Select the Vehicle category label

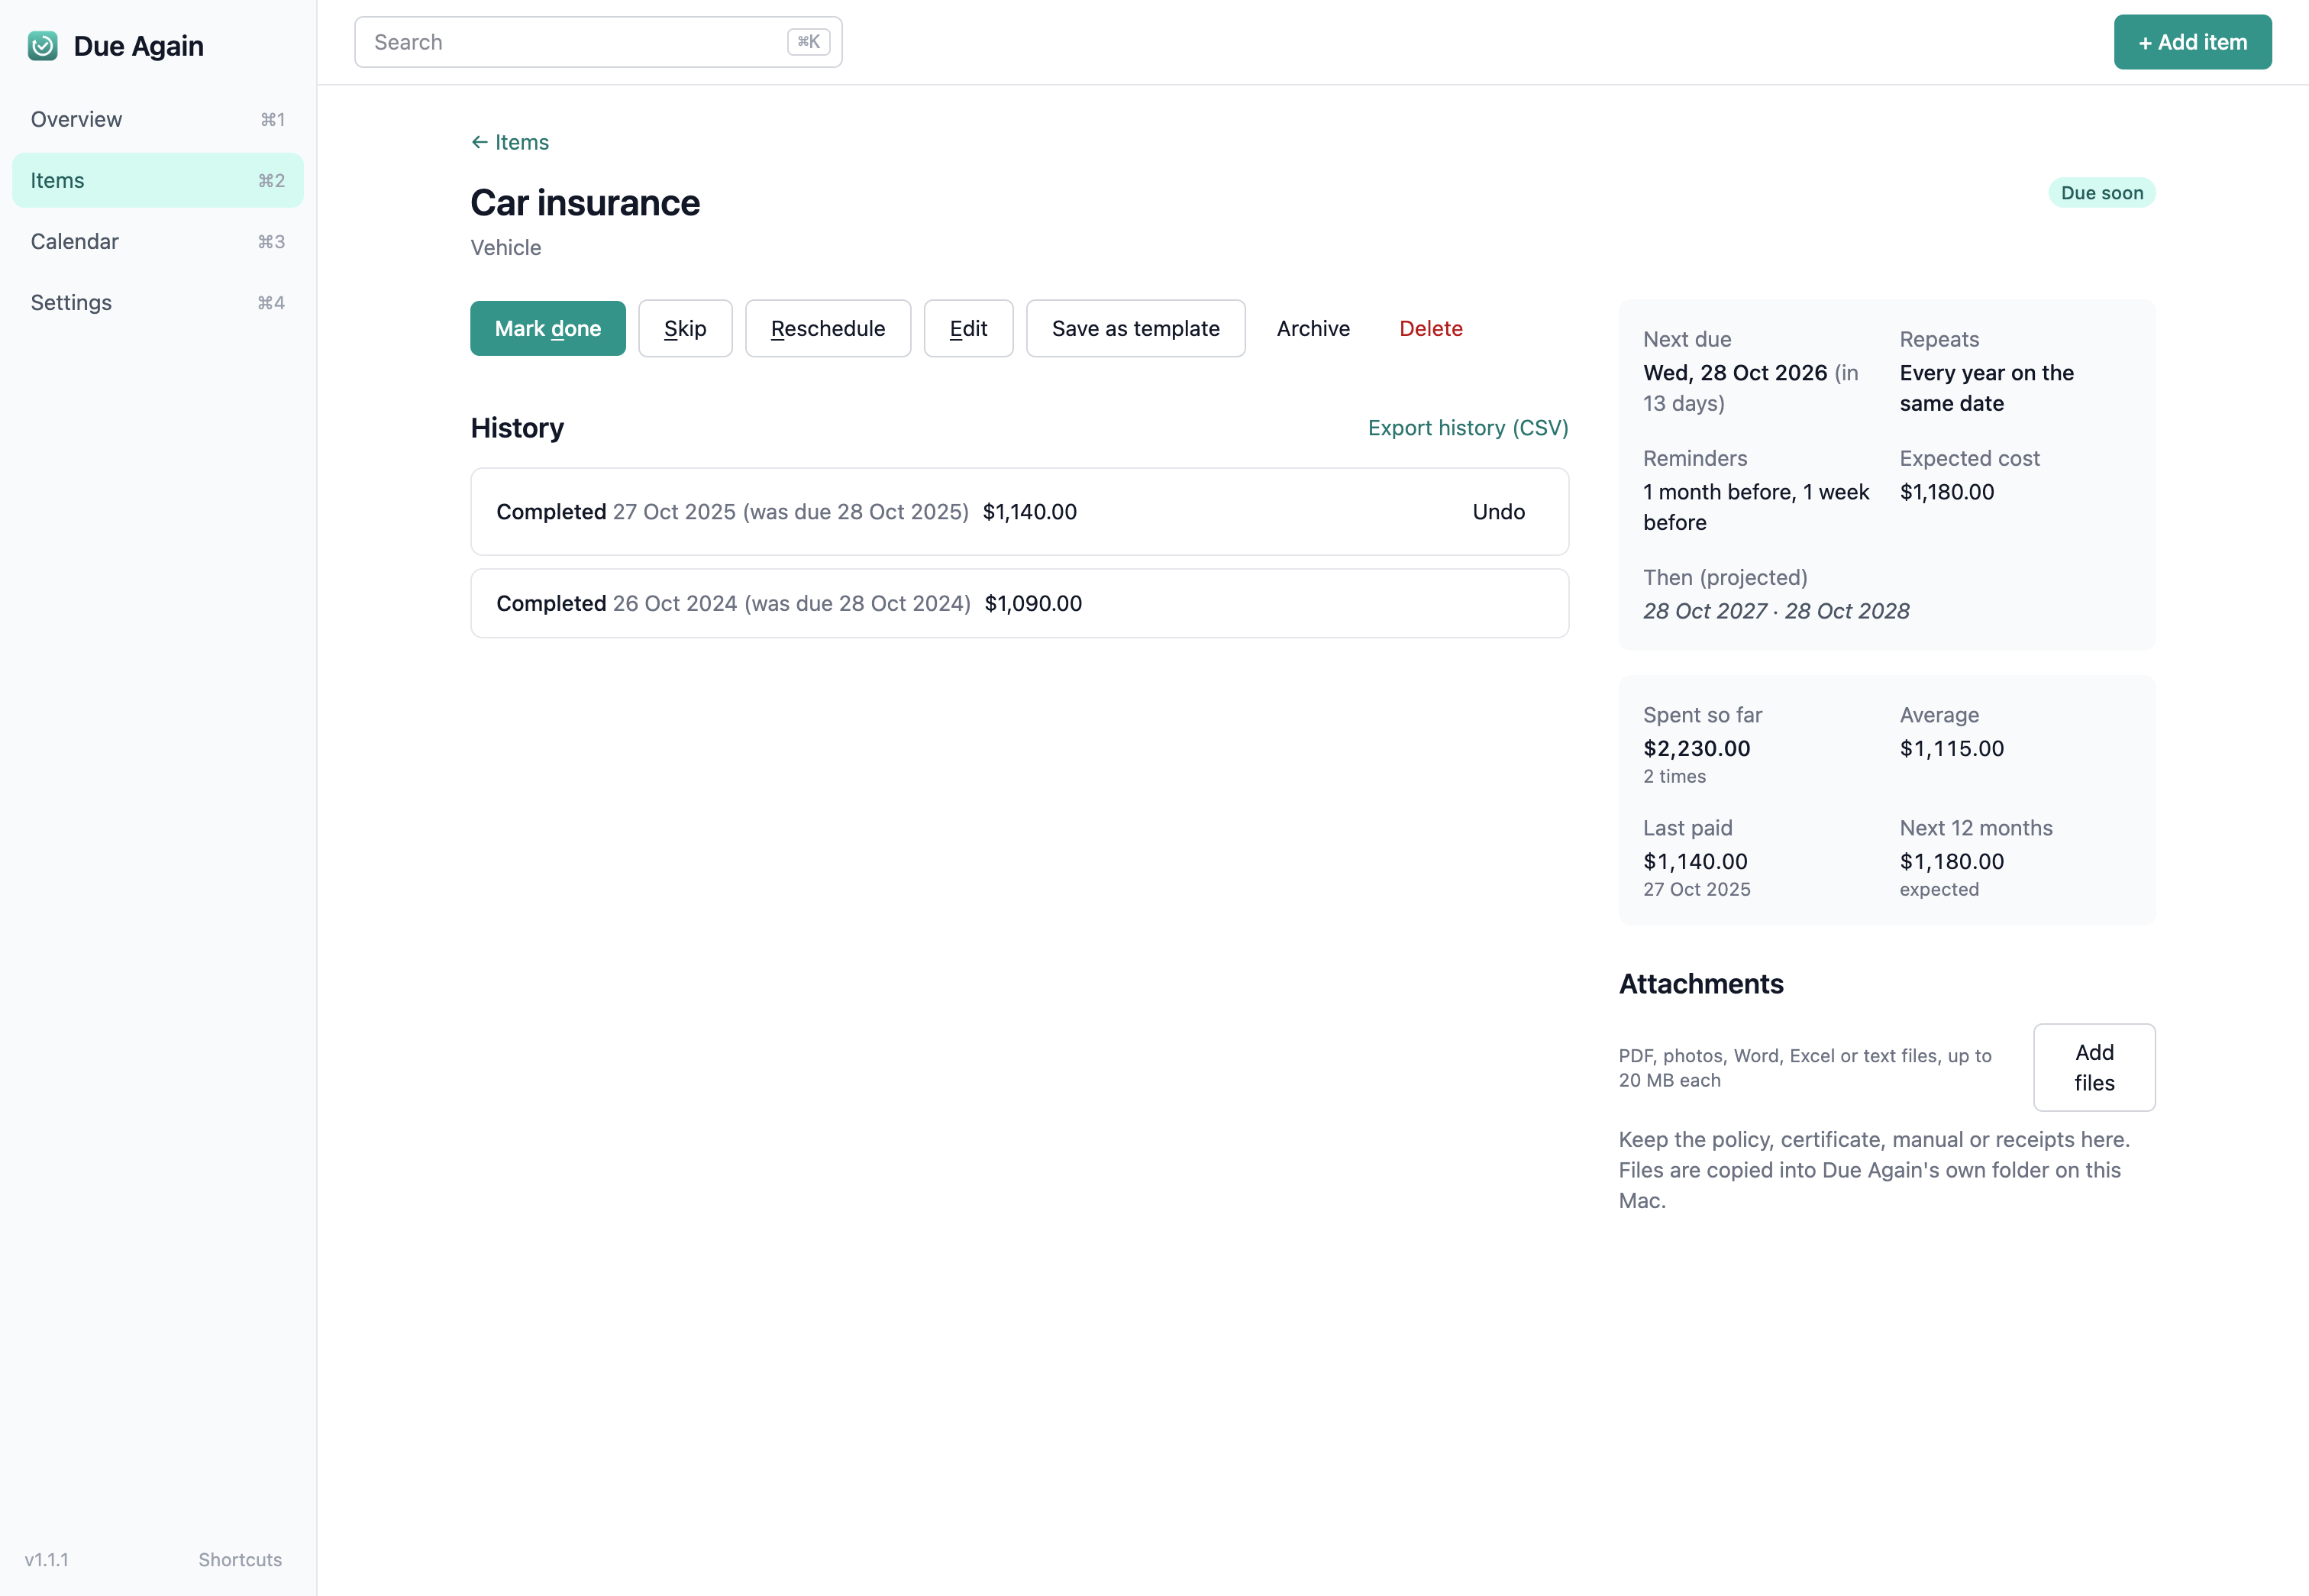(x=506, y=248)
